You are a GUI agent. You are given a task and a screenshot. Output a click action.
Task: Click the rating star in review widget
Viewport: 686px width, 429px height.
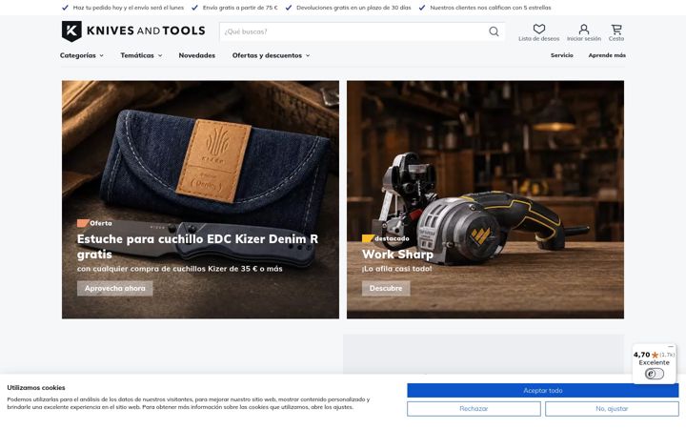click(655, 355)
